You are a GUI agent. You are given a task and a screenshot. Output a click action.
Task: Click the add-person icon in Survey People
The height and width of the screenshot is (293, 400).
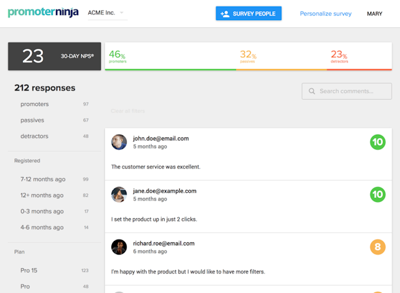pos(225,14)
